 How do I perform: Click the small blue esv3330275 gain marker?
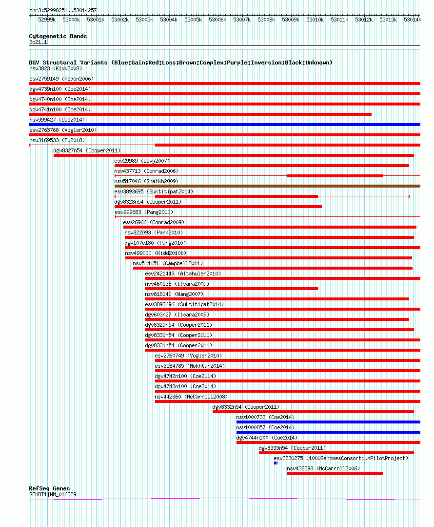pyautogui.click(x=276, y=463)
